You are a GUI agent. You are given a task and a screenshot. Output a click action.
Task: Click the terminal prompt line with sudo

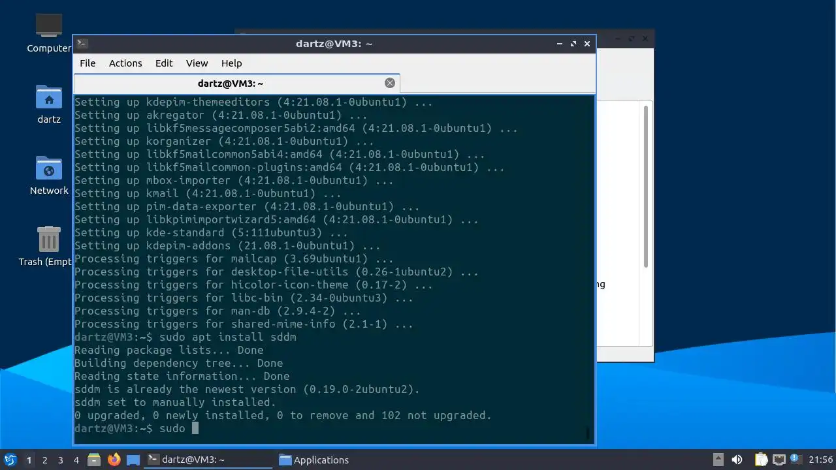point(137,428)
